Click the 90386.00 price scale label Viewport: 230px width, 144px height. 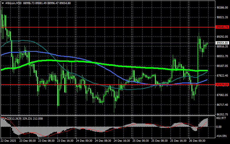point(222,8)
